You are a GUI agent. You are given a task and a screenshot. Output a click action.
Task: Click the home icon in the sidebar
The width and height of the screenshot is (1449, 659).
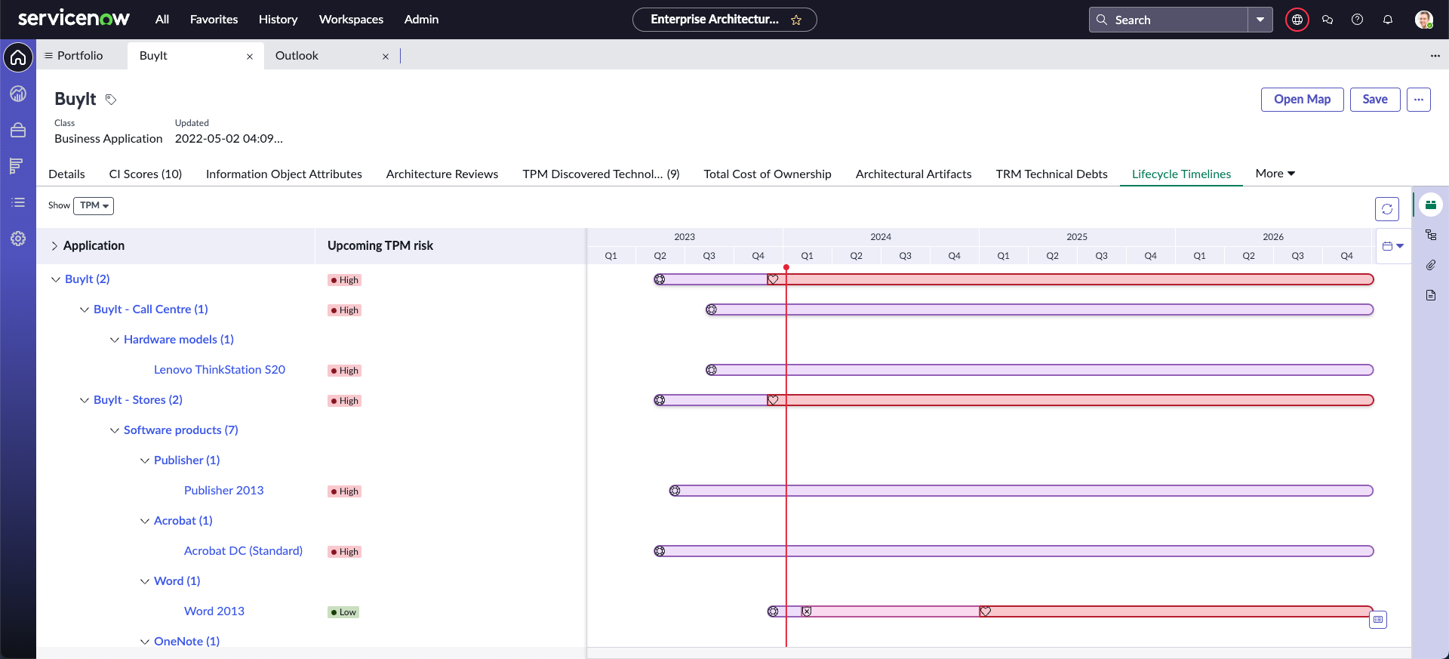pyautogui.click(x=18, y=57)
